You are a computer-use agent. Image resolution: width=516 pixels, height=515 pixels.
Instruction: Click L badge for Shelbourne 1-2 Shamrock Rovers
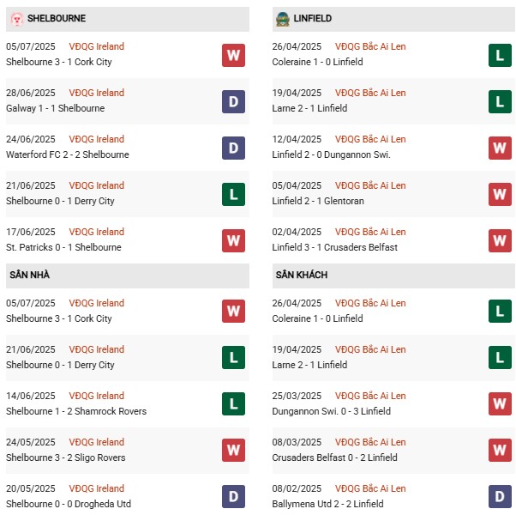(233, 404)
